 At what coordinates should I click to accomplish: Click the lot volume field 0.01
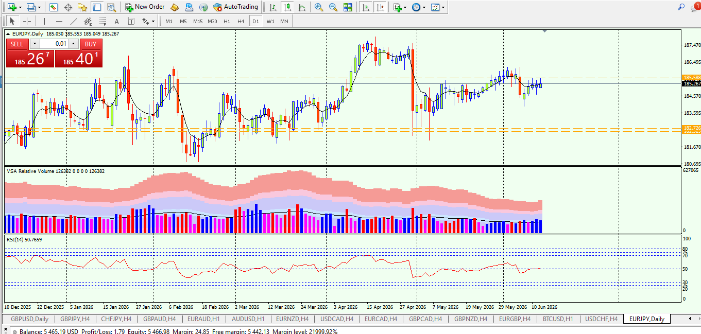point(54,44)
